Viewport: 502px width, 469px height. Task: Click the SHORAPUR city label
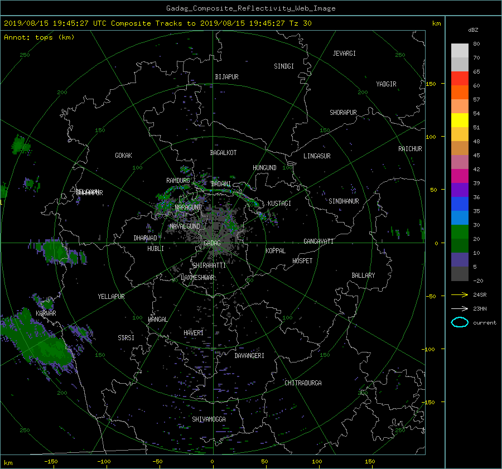pyautogui.click(x=343, y=113)
